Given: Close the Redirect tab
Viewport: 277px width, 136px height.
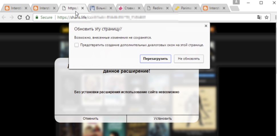Looking at the screenshot, I should [168, 8].
